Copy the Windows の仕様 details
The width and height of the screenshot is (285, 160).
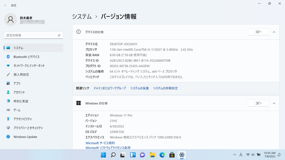[x=259, y=103]
